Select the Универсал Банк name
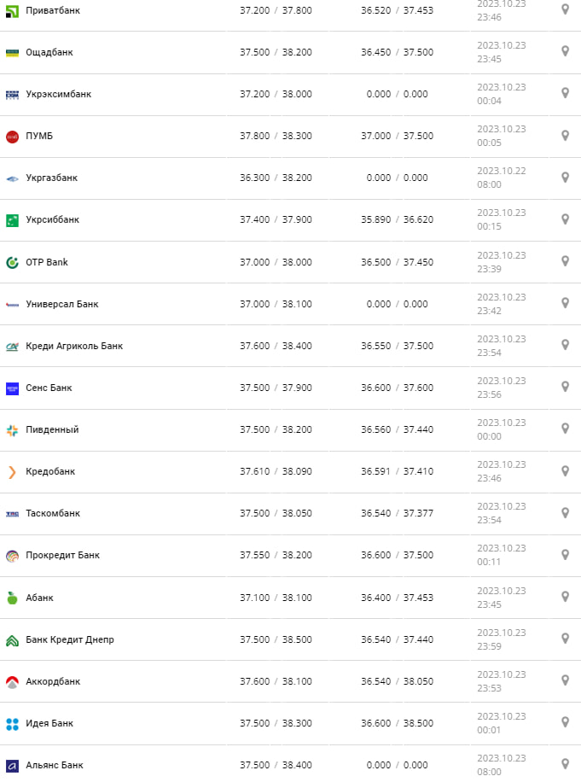This screenshot has height=782, width=581. (61, 304)
